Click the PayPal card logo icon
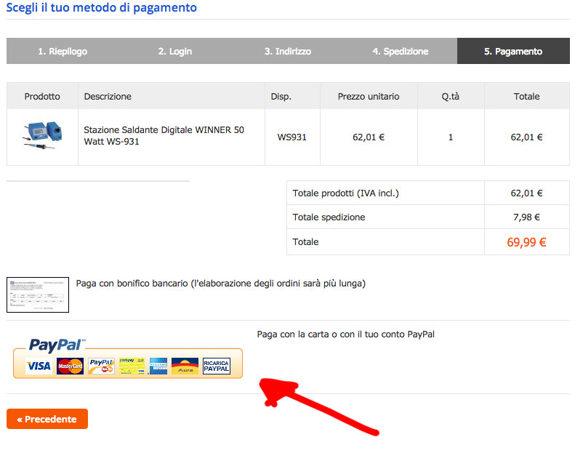Image resolution: width=583 pixels, height=469 pixels. 102,366
